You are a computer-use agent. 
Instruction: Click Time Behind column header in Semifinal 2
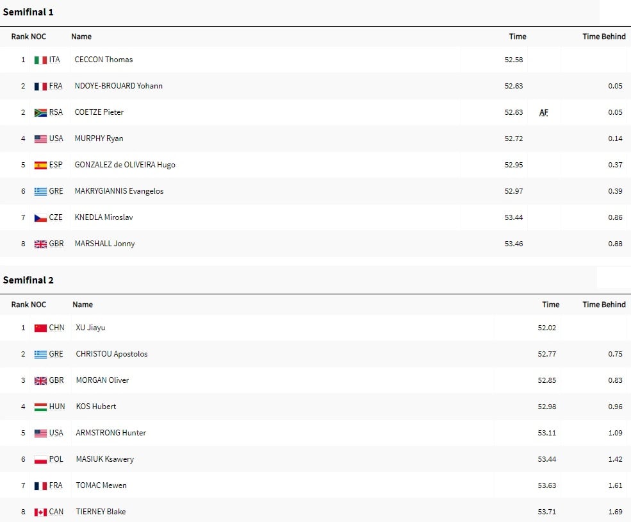pos(603,305)
